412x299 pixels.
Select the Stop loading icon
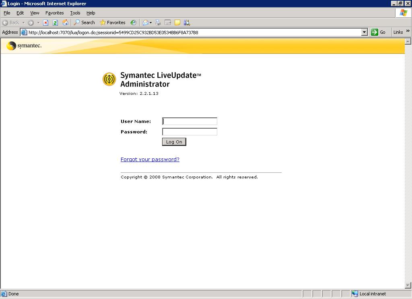tap(45, 23)
